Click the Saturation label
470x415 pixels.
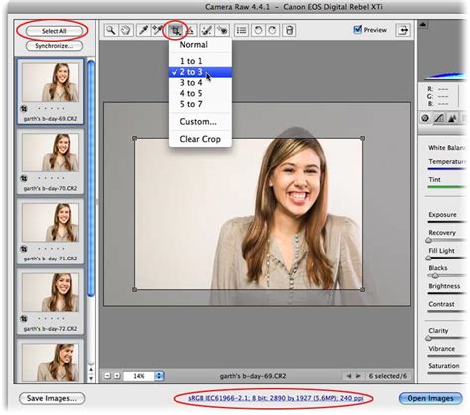(x=444, y=366)
